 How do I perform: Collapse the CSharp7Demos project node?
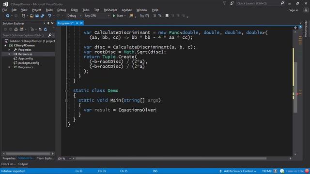(x=5, y=45)
